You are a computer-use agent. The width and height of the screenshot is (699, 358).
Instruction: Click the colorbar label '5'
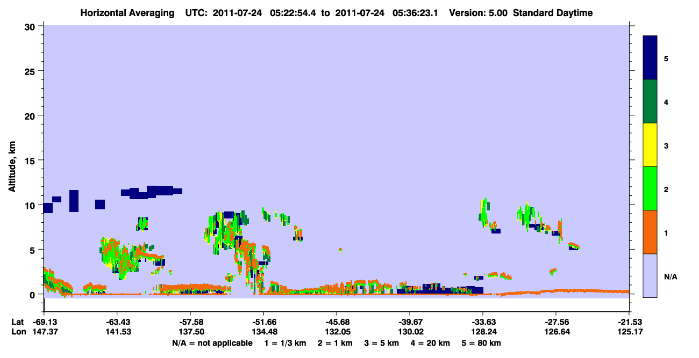666,58
